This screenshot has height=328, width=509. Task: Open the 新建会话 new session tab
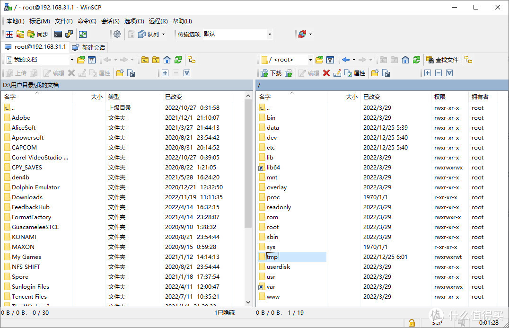point(88,47)
